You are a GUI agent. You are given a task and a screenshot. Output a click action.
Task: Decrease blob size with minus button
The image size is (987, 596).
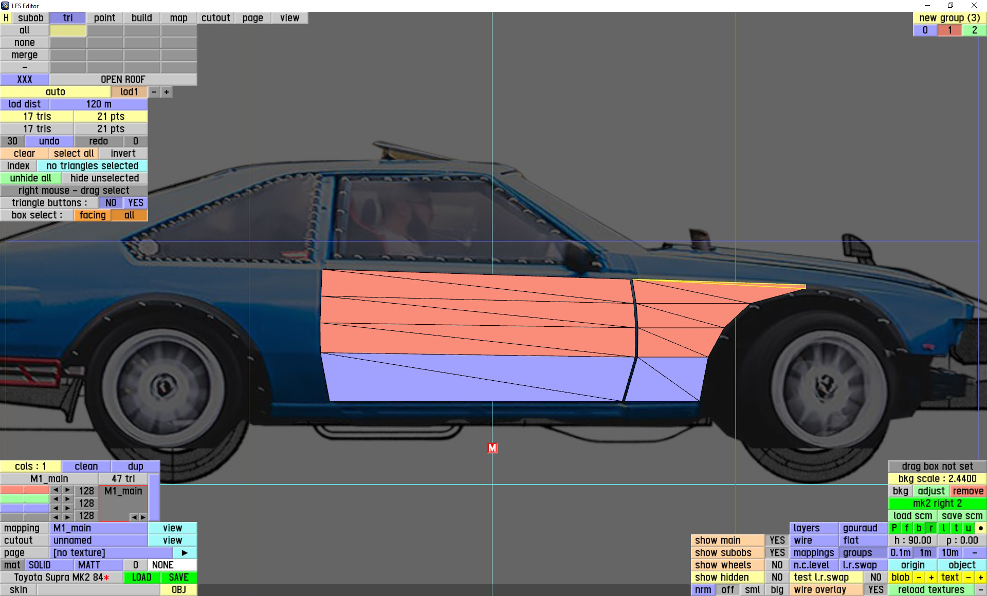(x=919, y=578)
